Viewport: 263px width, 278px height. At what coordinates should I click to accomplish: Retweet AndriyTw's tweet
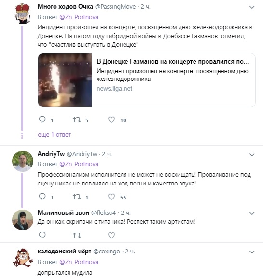pos(77,197)
